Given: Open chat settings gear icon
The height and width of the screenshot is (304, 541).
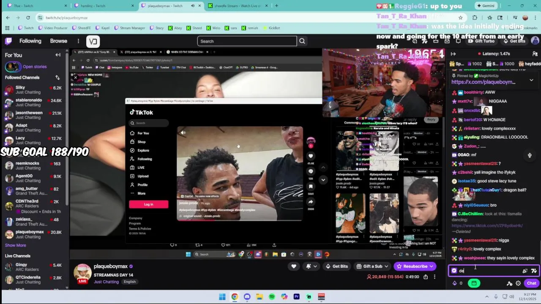Looking at the screenshot, I should point(518,283).
